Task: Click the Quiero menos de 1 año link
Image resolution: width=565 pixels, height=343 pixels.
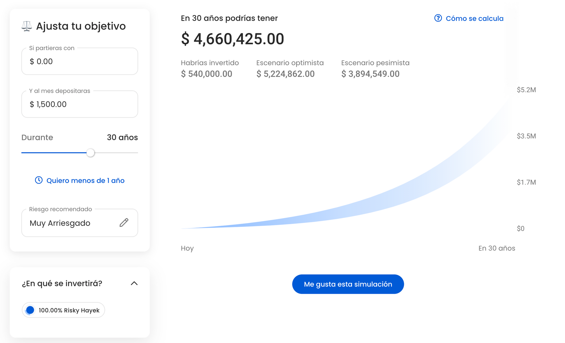Action: click(x=85, y=181)
